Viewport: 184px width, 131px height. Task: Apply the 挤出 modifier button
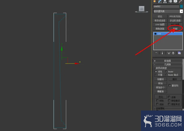pos(160,16)
